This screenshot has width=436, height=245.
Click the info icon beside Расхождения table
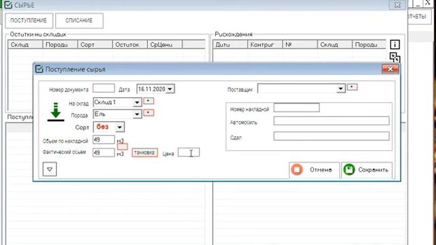(x=395, y=44)
